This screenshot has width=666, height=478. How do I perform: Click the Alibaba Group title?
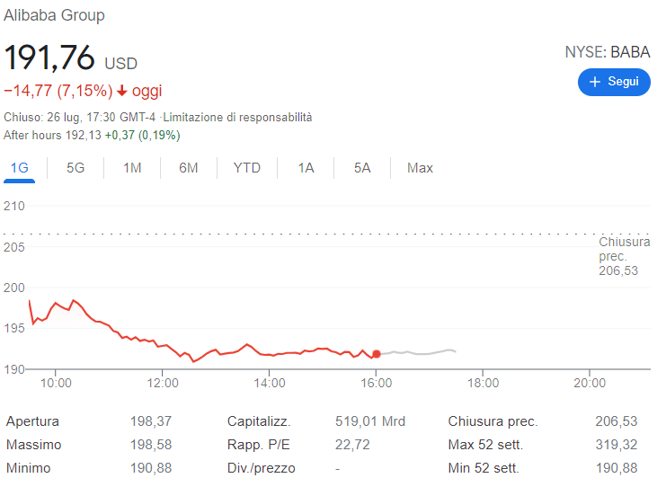(x=54, y=15)
